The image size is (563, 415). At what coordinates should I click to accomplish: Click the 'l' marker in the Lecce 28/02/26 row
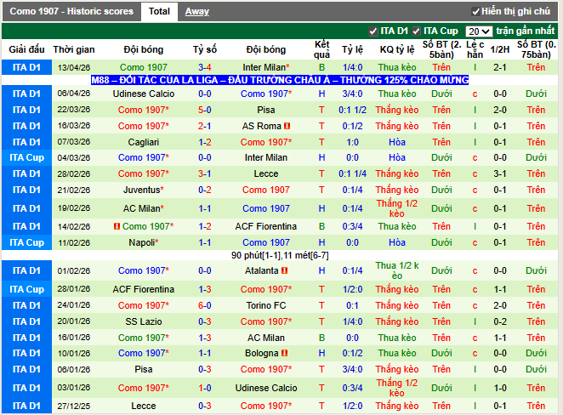coord(475,173)
